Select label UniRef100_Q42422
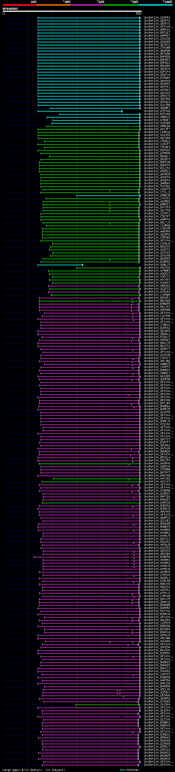The width and height of the screenshot is (175, 772). pyautogui.click(x=157, y=93)
